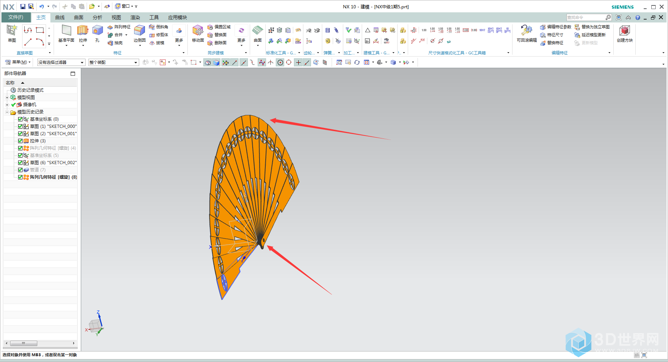
Task: Click the 特征尺寸 feature dimensions tool
Action: [552, 35]
